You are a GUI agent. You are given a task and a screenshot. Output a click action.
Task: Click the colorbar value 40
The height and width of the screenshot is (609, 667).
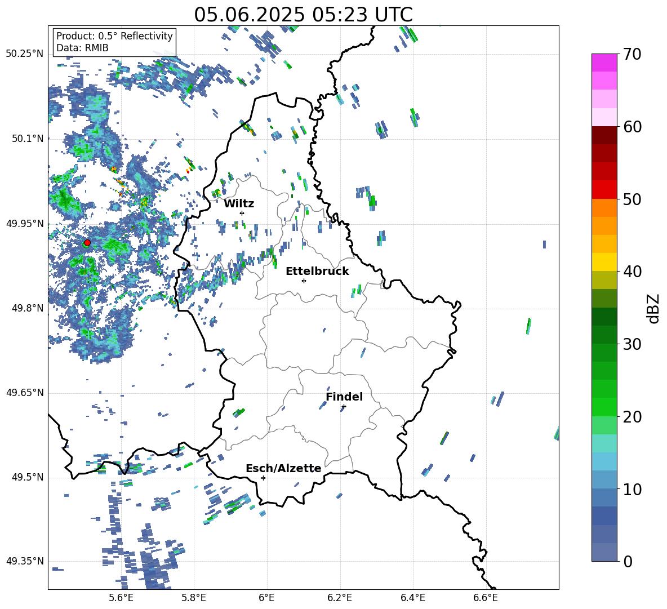point(632,272)
